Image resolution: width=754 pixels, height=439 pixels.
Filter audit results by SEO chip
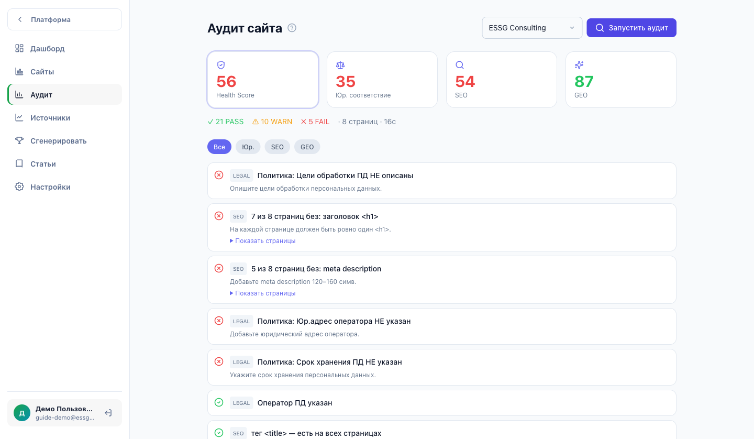coord(278,147)
